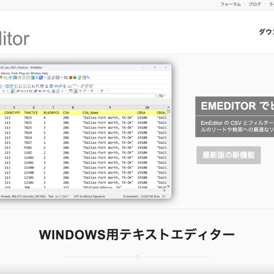This screenshot has height=274, width=274.
Task: Click column number 5 ruler header
Action: [14, 107]
